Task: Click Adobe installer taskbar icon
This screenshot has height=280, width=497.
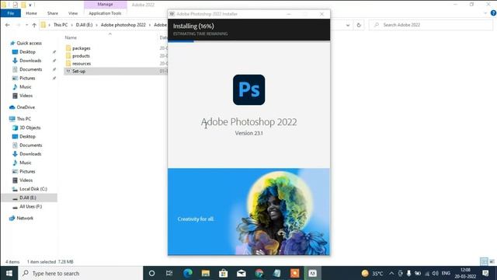Action: point(312,273)
